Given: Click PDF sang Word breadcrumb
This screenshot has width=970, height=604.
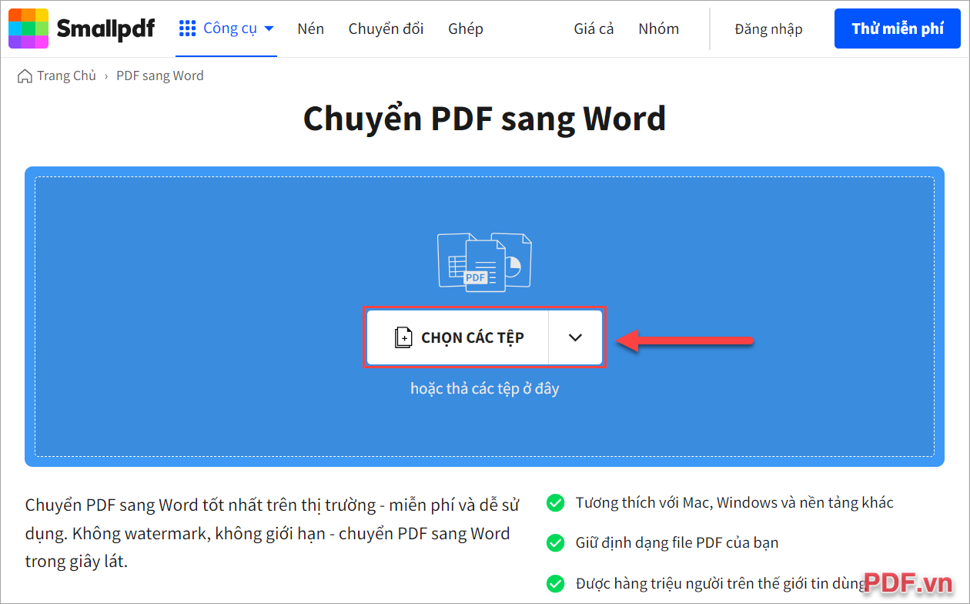Looking at the screenshot, I should [160, 75].
